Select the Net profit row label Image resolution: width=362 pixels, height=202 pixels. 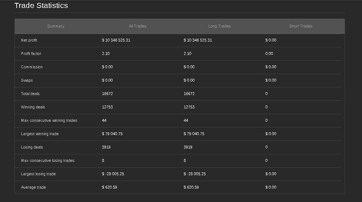[29, 40]
